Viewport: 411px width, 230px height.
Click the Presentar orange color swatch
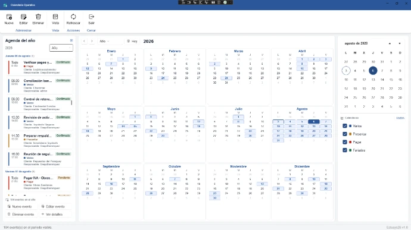point(350,134)
